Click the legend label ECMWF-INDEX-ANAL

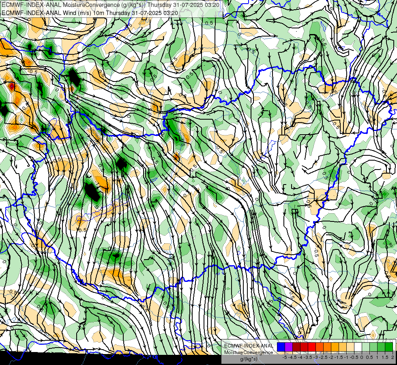pyautogui.click(x=249, y=346)
